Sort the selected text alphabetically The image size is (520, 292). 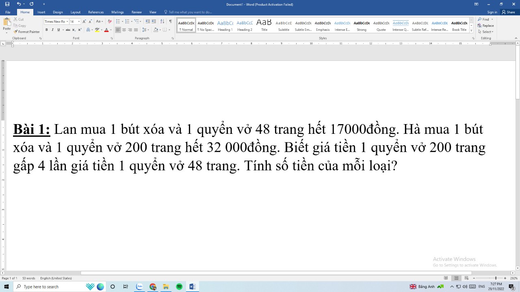[162, 21]
